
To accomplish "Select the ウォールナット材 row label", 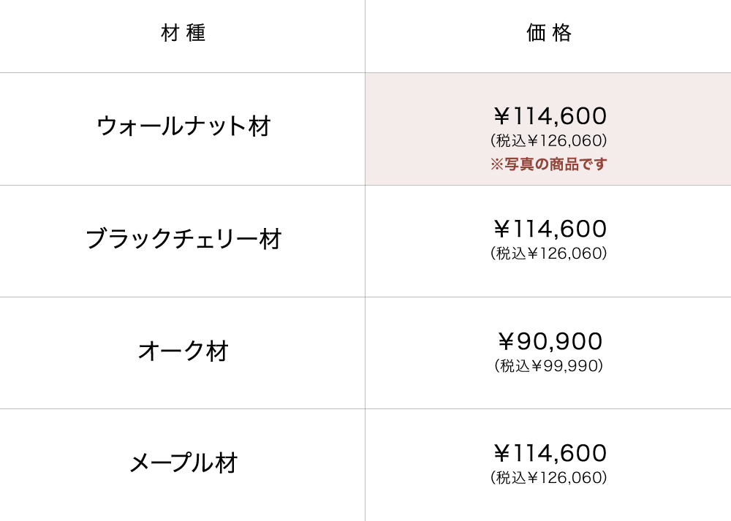I will click(183, 126).
